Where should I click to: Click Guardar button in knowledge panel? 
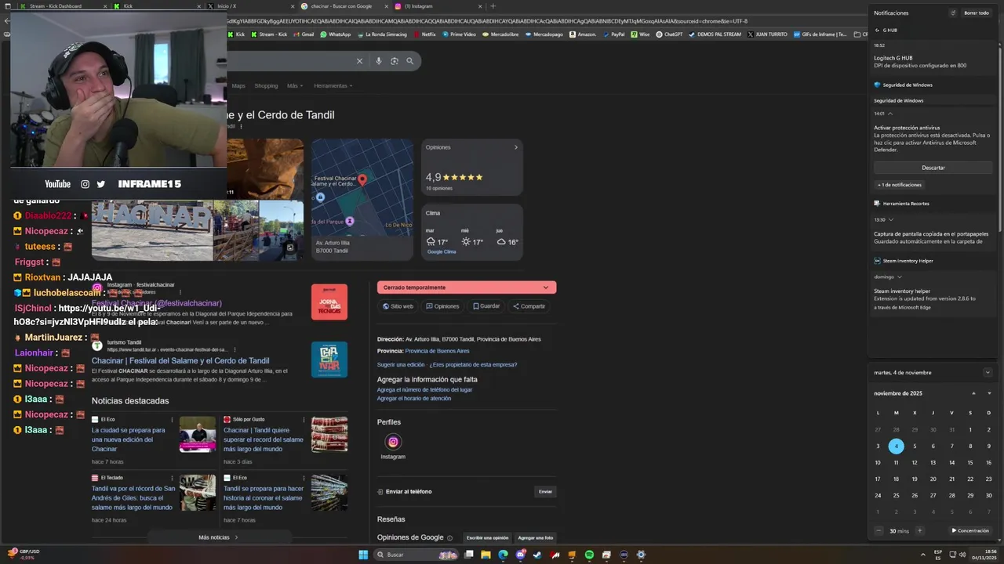point(486,306)
